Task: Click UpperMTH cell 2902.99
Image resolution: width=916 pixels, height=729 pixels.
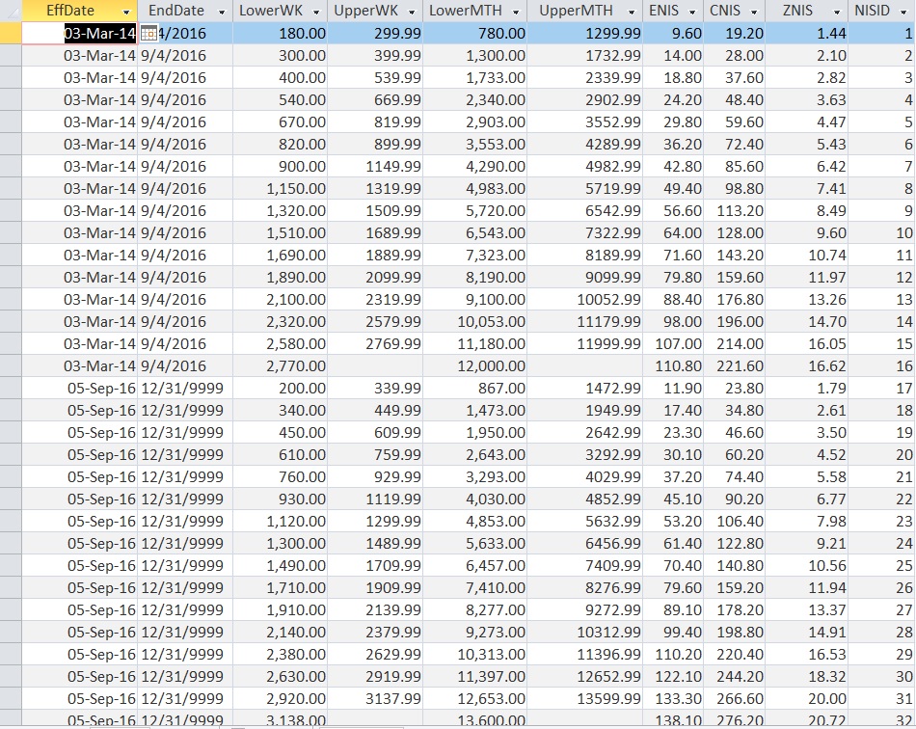Action: [x=584, y=100]
